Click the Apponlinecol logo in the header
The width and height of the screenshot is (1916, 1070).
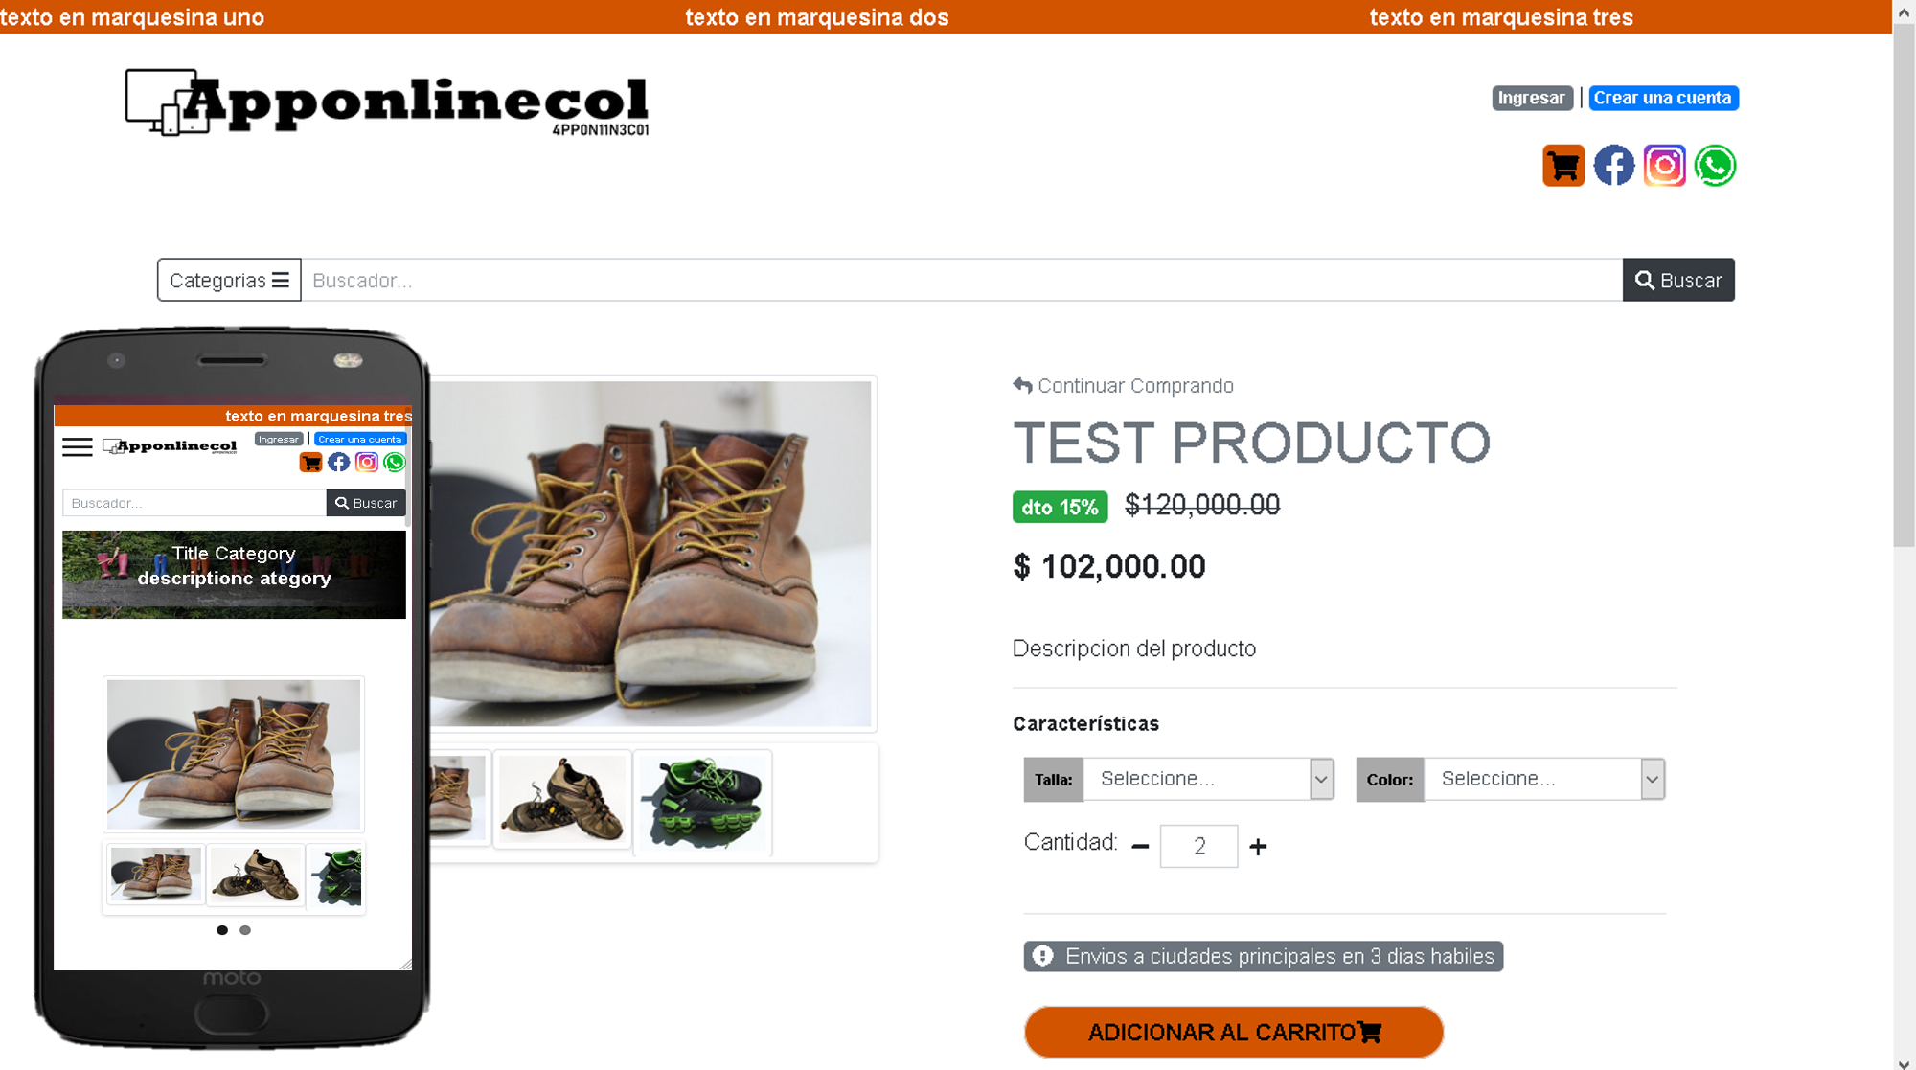387,102
